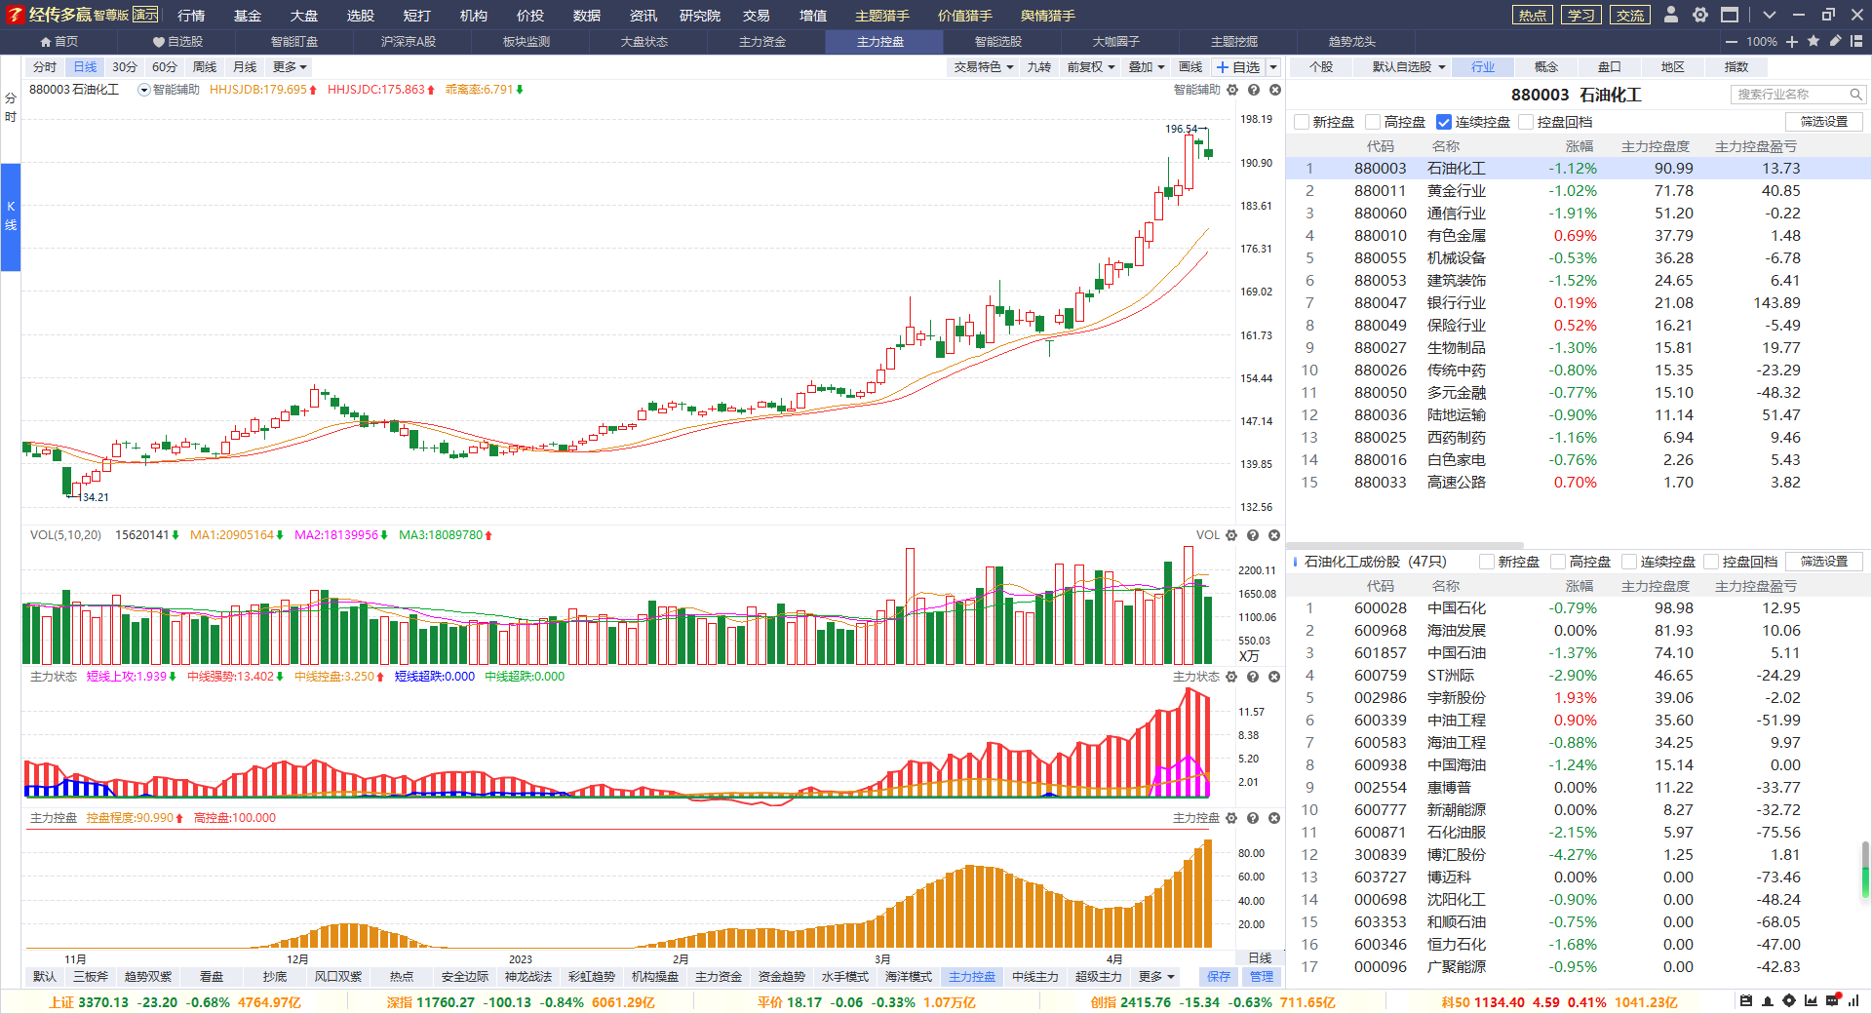Enable 高控盘 checkbox for 石油化工成份股

(x=1558, y=562)
